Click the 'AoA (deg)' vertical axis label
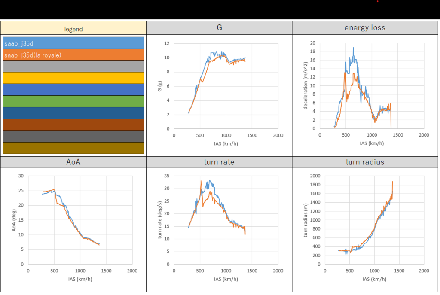 coord(15,220)
